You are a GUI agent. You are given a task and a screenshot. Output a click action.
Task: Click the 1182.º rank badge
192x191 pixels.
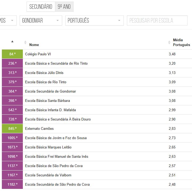pyautogui.click(x=12, y=185)
